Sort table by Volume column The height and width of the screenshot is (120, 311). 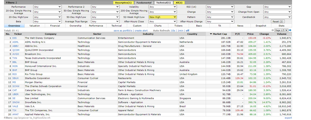(282, 34)
